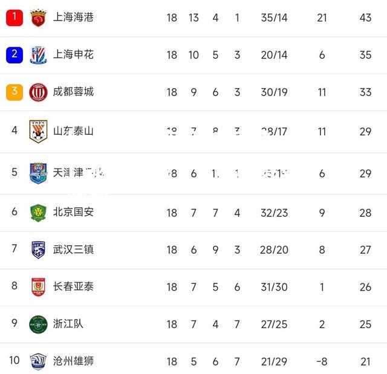The width and height of the screenshot is (387, 374).
Task: Click the 35/14 goals record
Action: pos(274,18)
